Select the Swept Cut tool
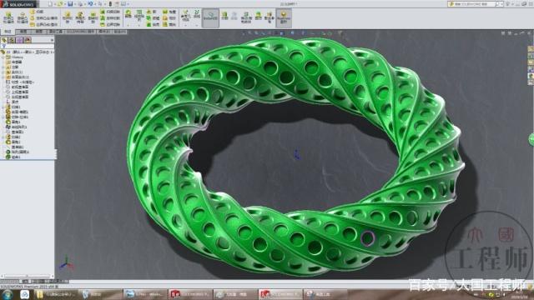The image size is (534, 300). point(109,12)
